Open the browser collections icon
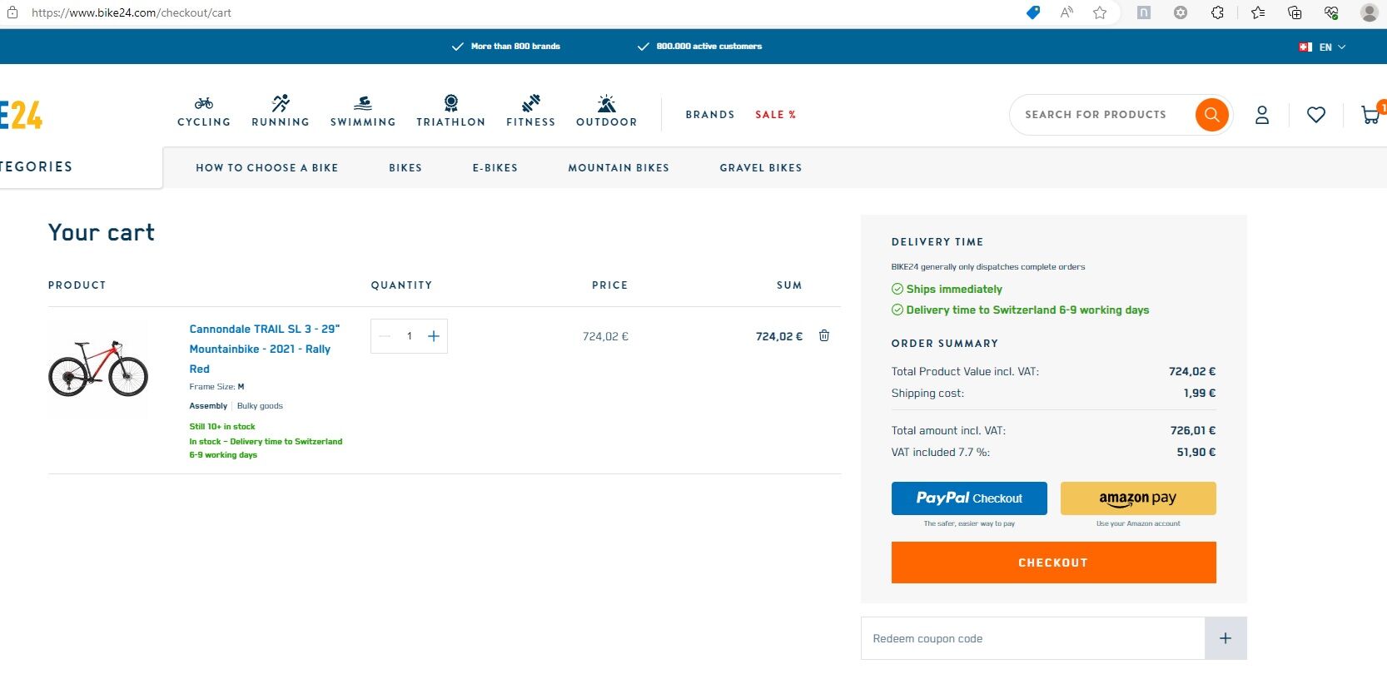Image resolution: width=1387 pixels, height=674 pixels. (x=1295, y=12)
